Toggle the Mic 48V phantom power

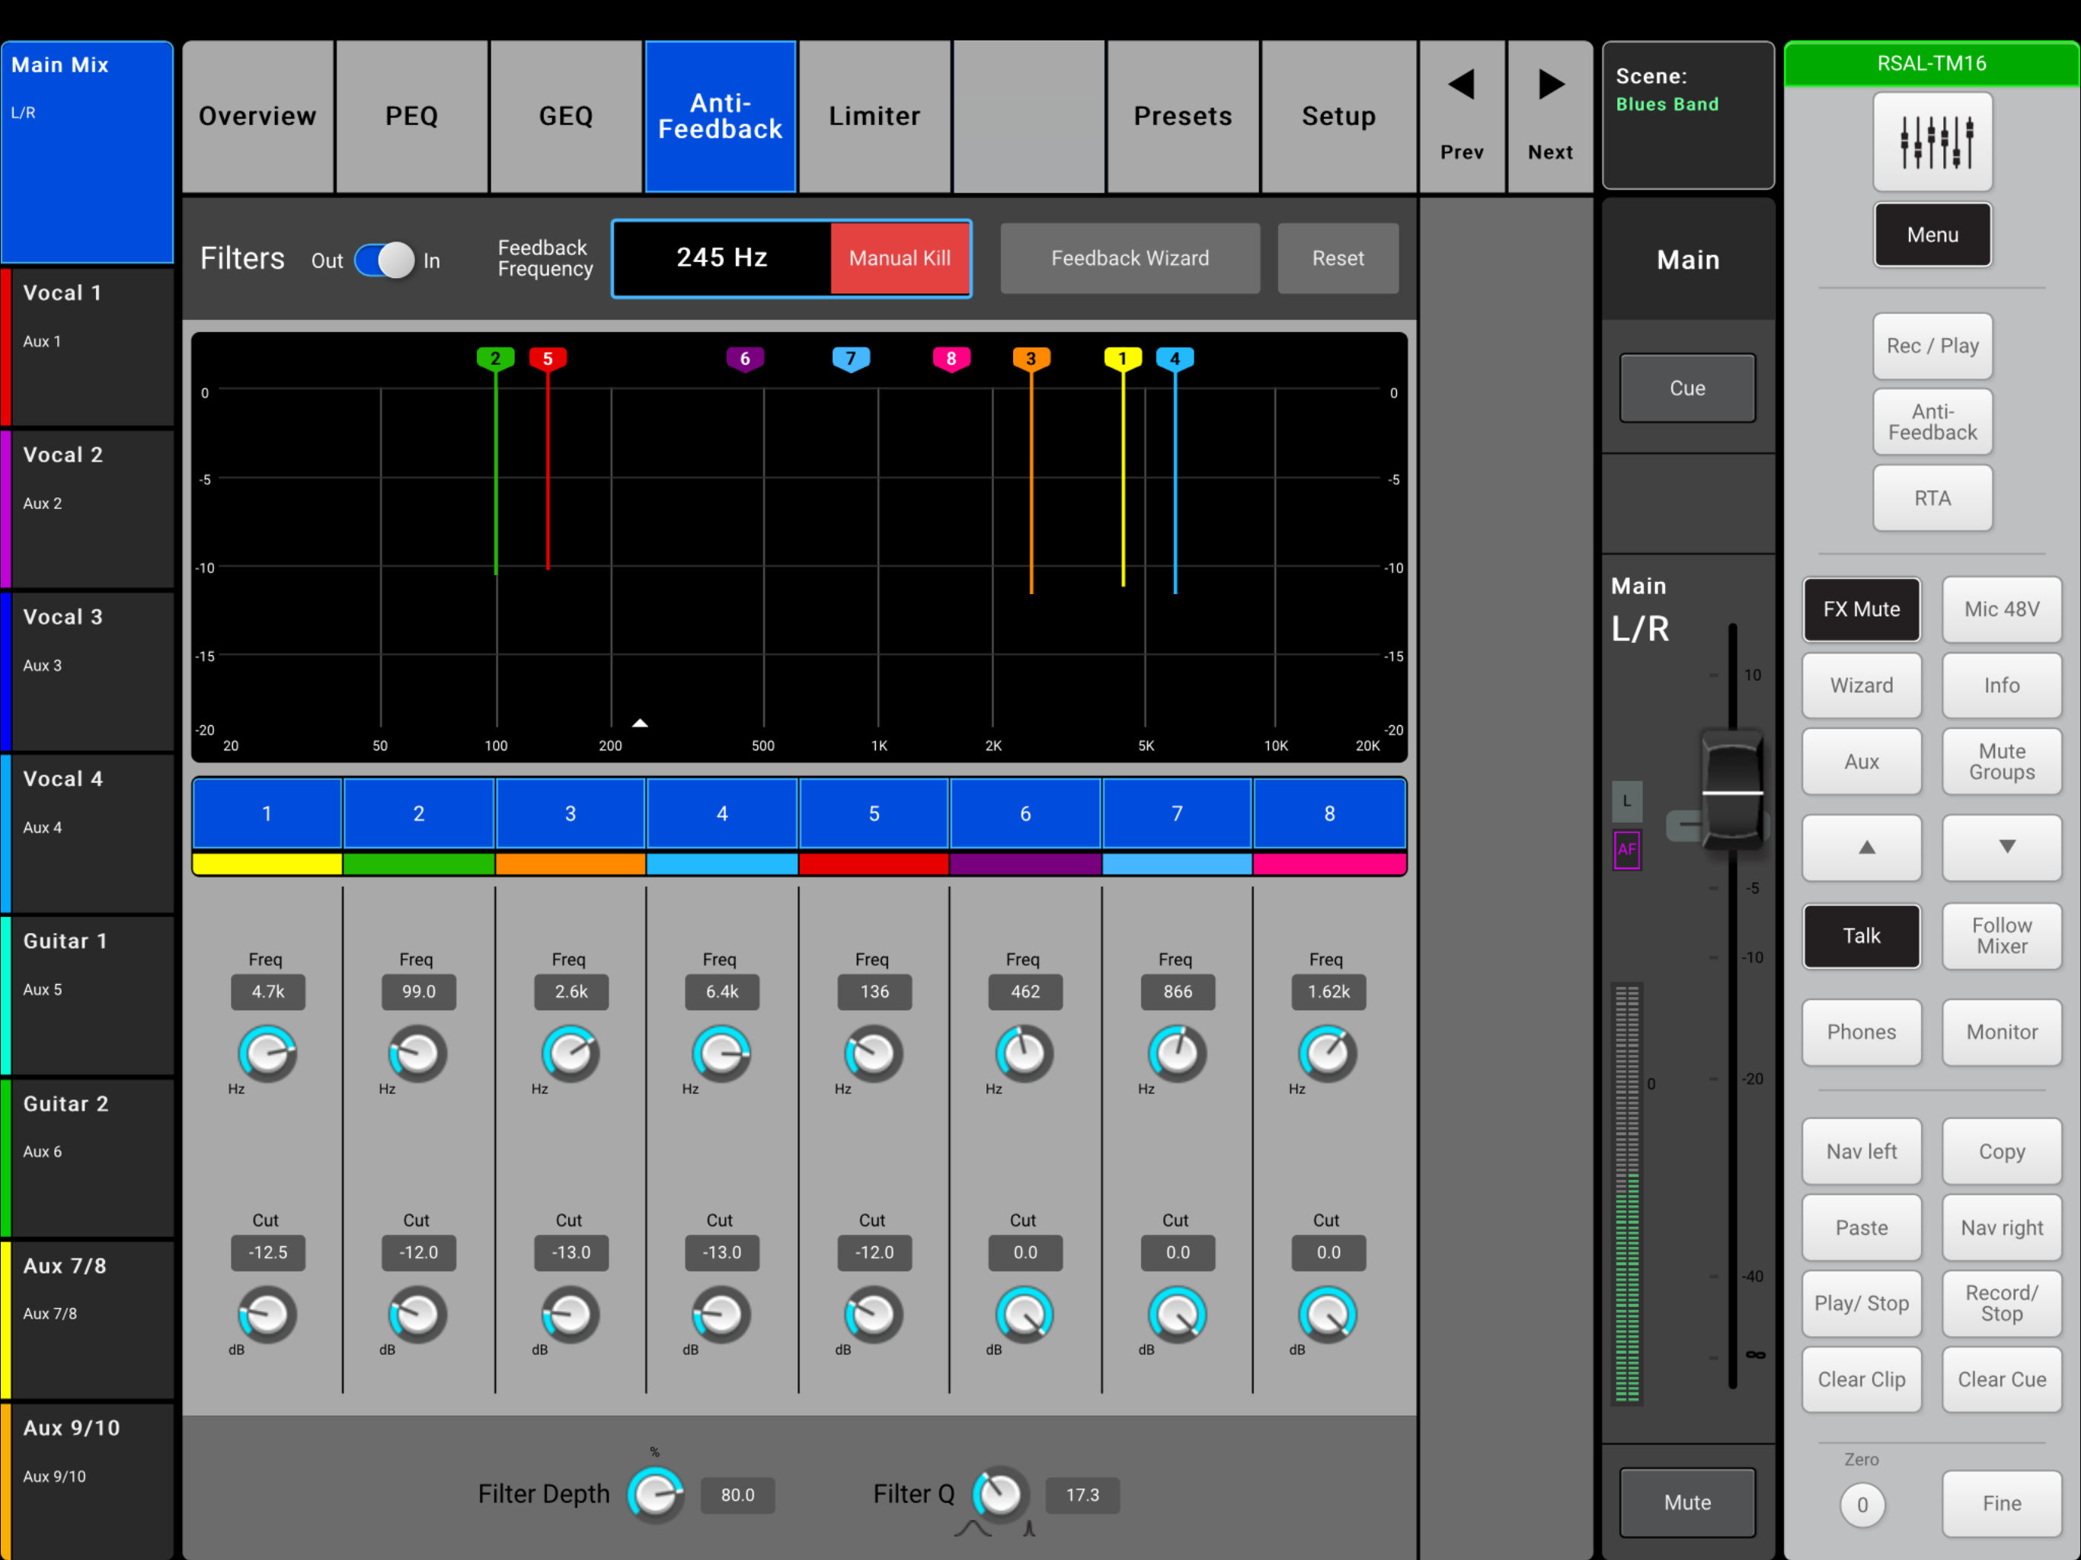point(2001,609)
